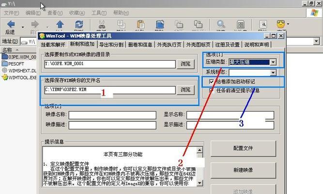
Task: Open the 工具(T) menu
Action: [99, 13]
